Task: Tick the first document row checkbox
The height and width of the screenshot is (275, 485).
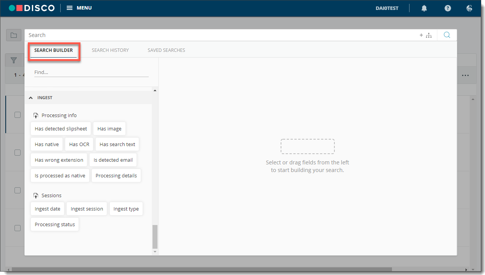Action: pos(18,115)
